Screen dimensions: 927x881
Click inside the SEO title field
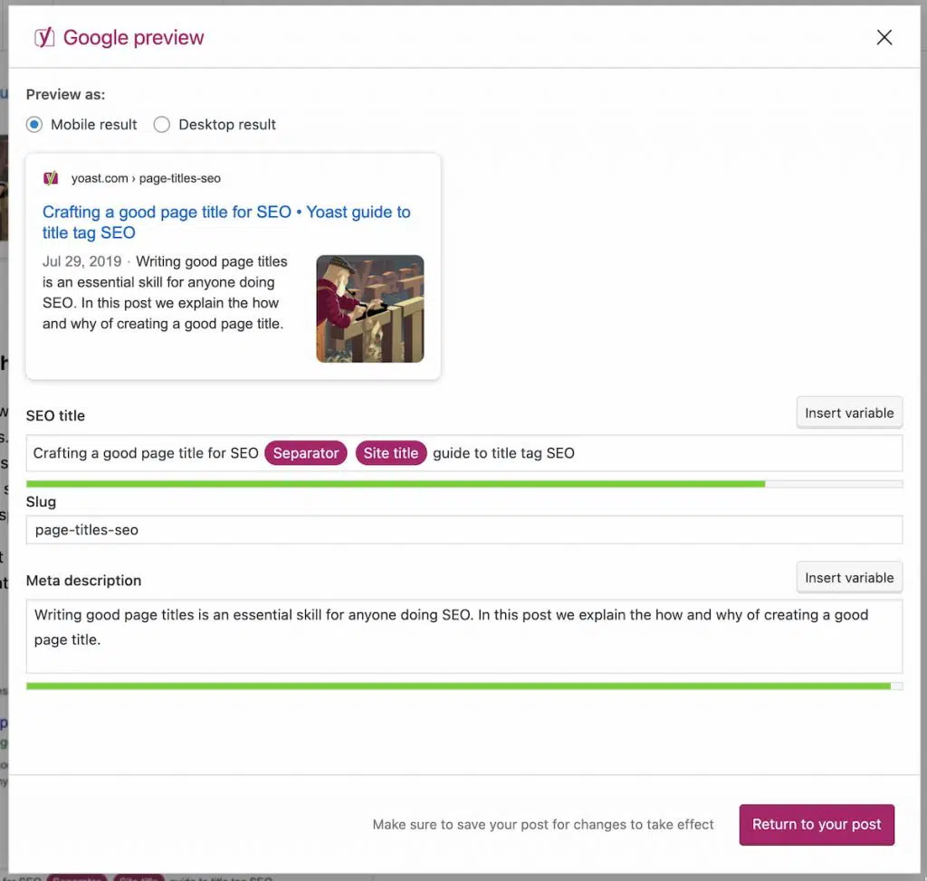coord(724,453)
